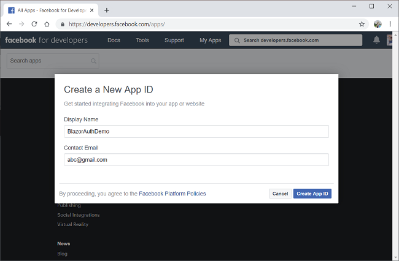
Task: Go to My Apps
Action: (210, 40)
